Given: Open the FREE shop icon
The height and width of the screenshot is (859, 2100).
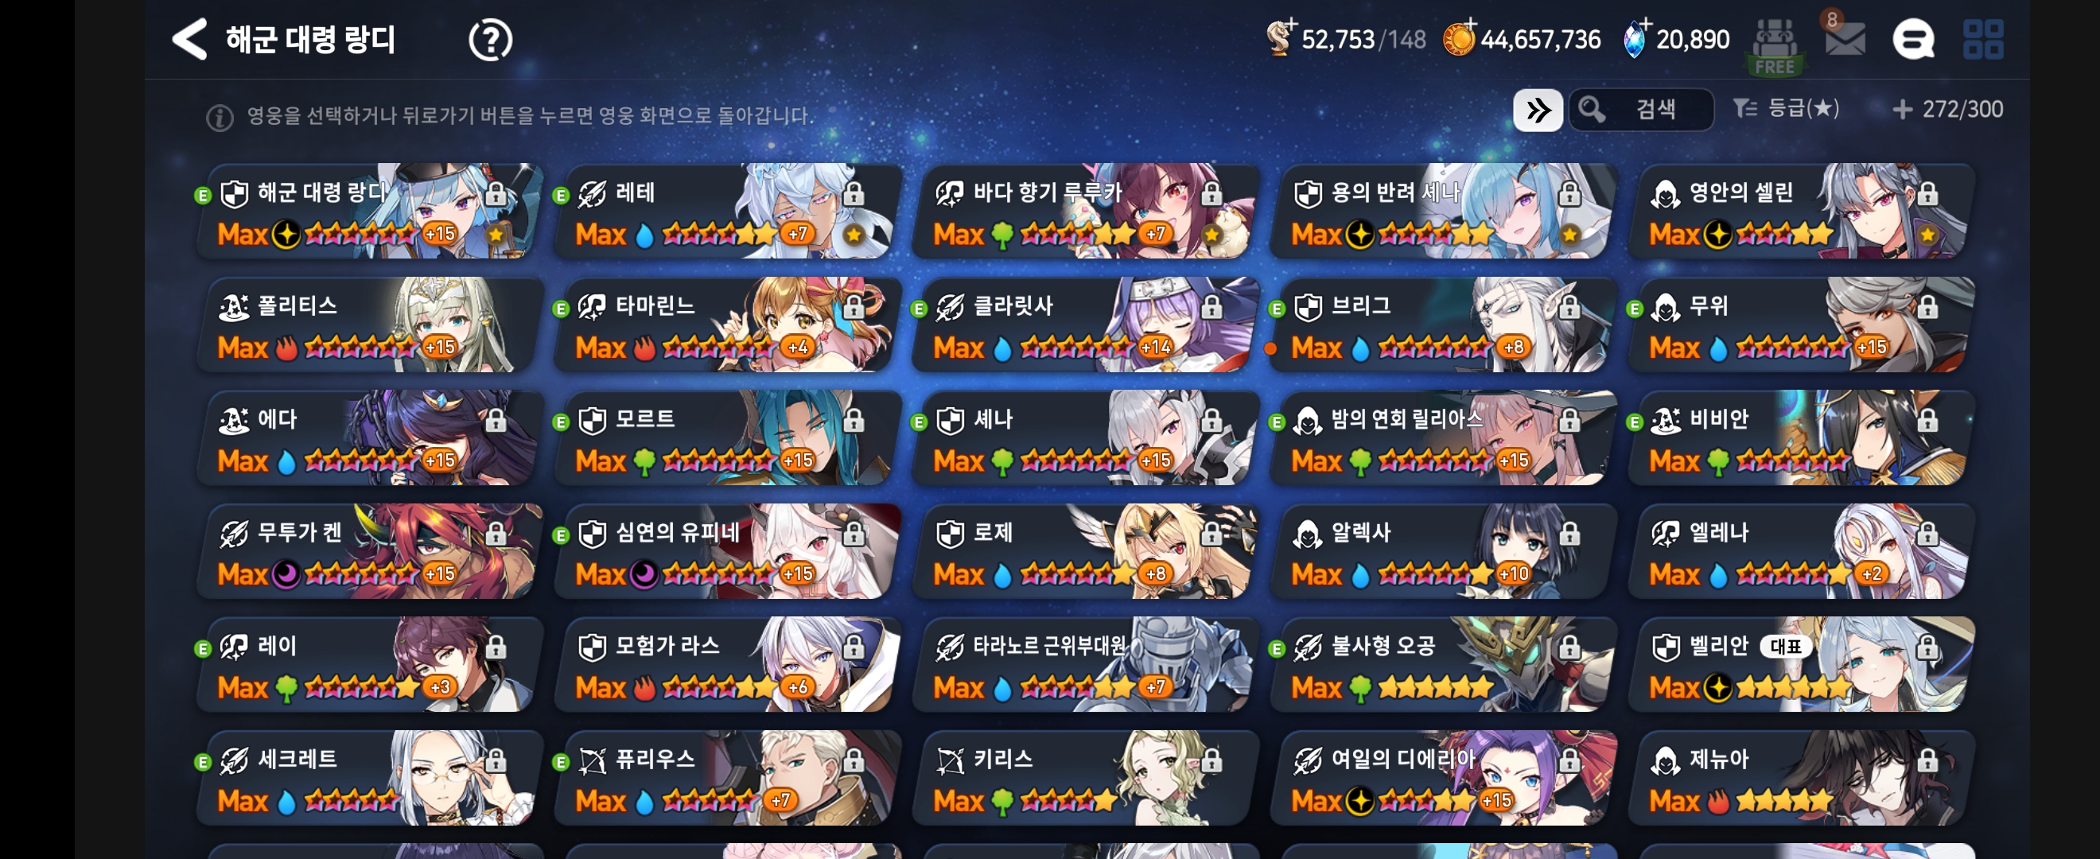Looking at the screenshot, I should [1775, 46].
